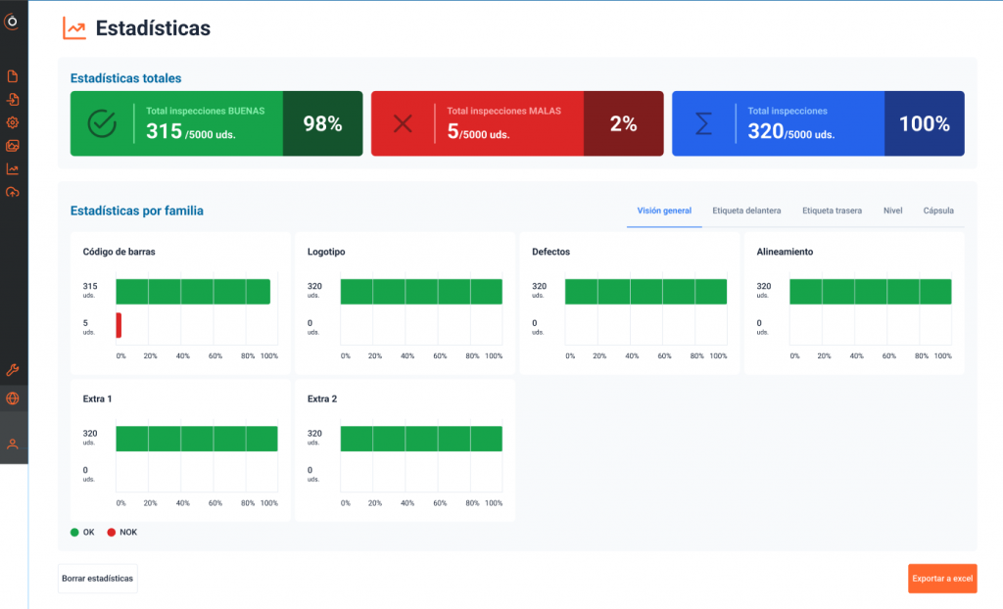
Task: Open settings gear in sidebar
Action: 13,122
